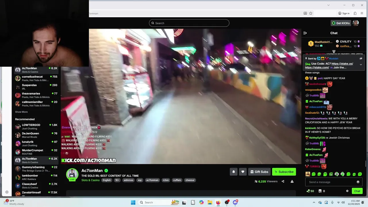The height and width of the screenshot is (207, 368).
Task: Toggle stream notifications bell
Action: coord(233,172)
